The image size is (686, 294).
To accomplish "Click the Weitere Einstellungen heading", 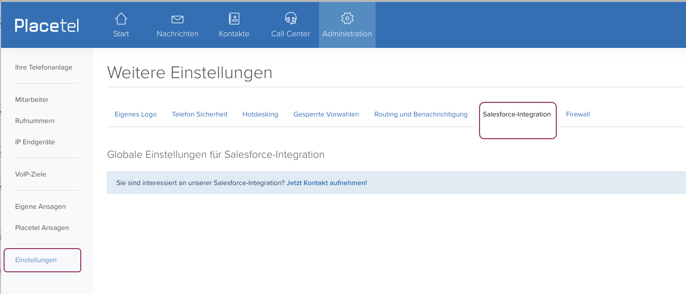I will pyautogui.click(x=190, y=73).
